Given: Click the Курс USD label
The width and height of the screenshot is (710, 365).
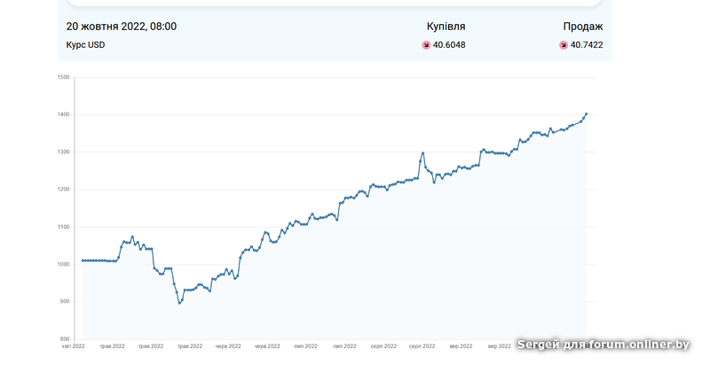Looking at the screenshot, I should [85, 45].
